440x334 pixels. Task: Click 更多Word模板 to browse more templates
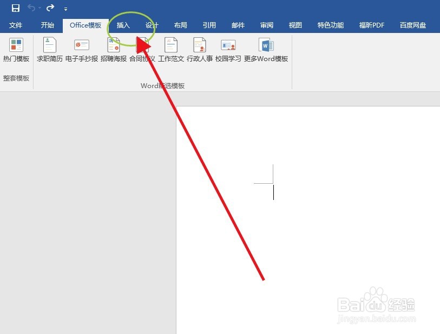tap(267, 49)
